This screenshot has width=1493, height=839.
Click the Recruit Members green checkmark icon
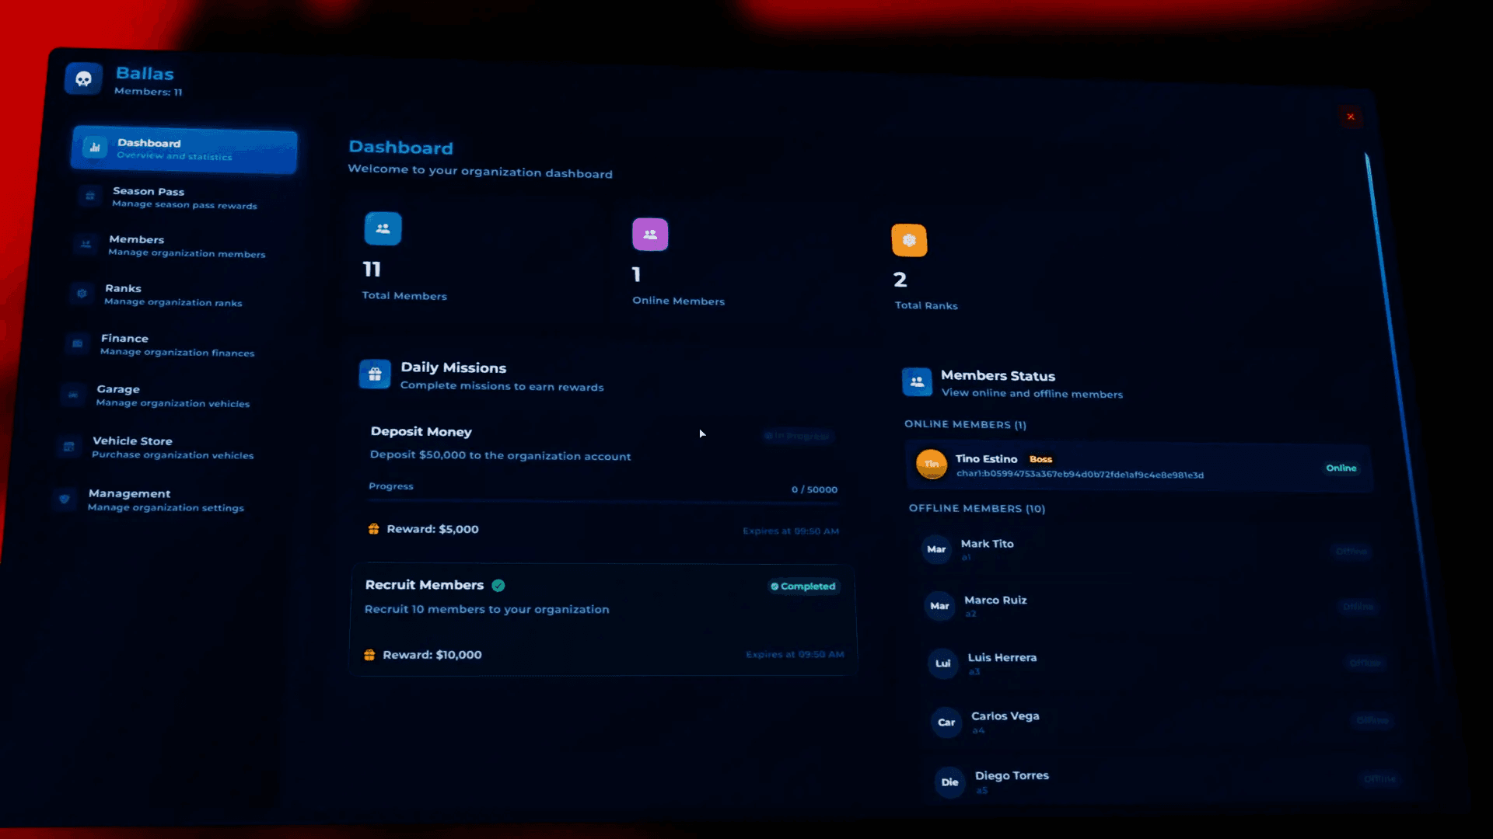498,586
